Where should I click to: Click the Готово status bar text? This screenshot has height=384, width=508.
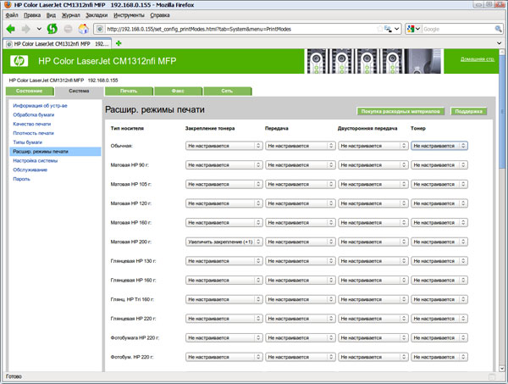point(14,376)
